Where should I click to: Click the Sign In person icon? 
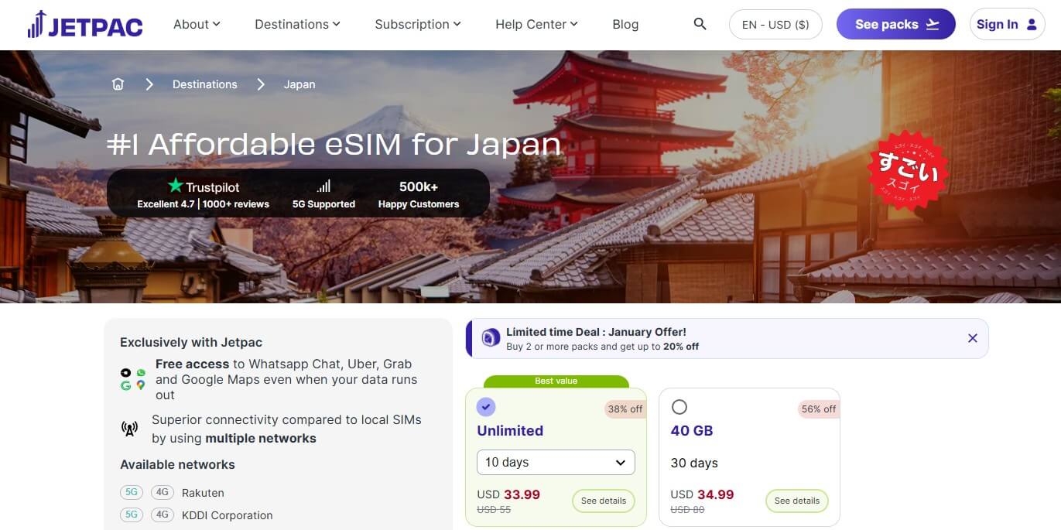point(1029,24)
